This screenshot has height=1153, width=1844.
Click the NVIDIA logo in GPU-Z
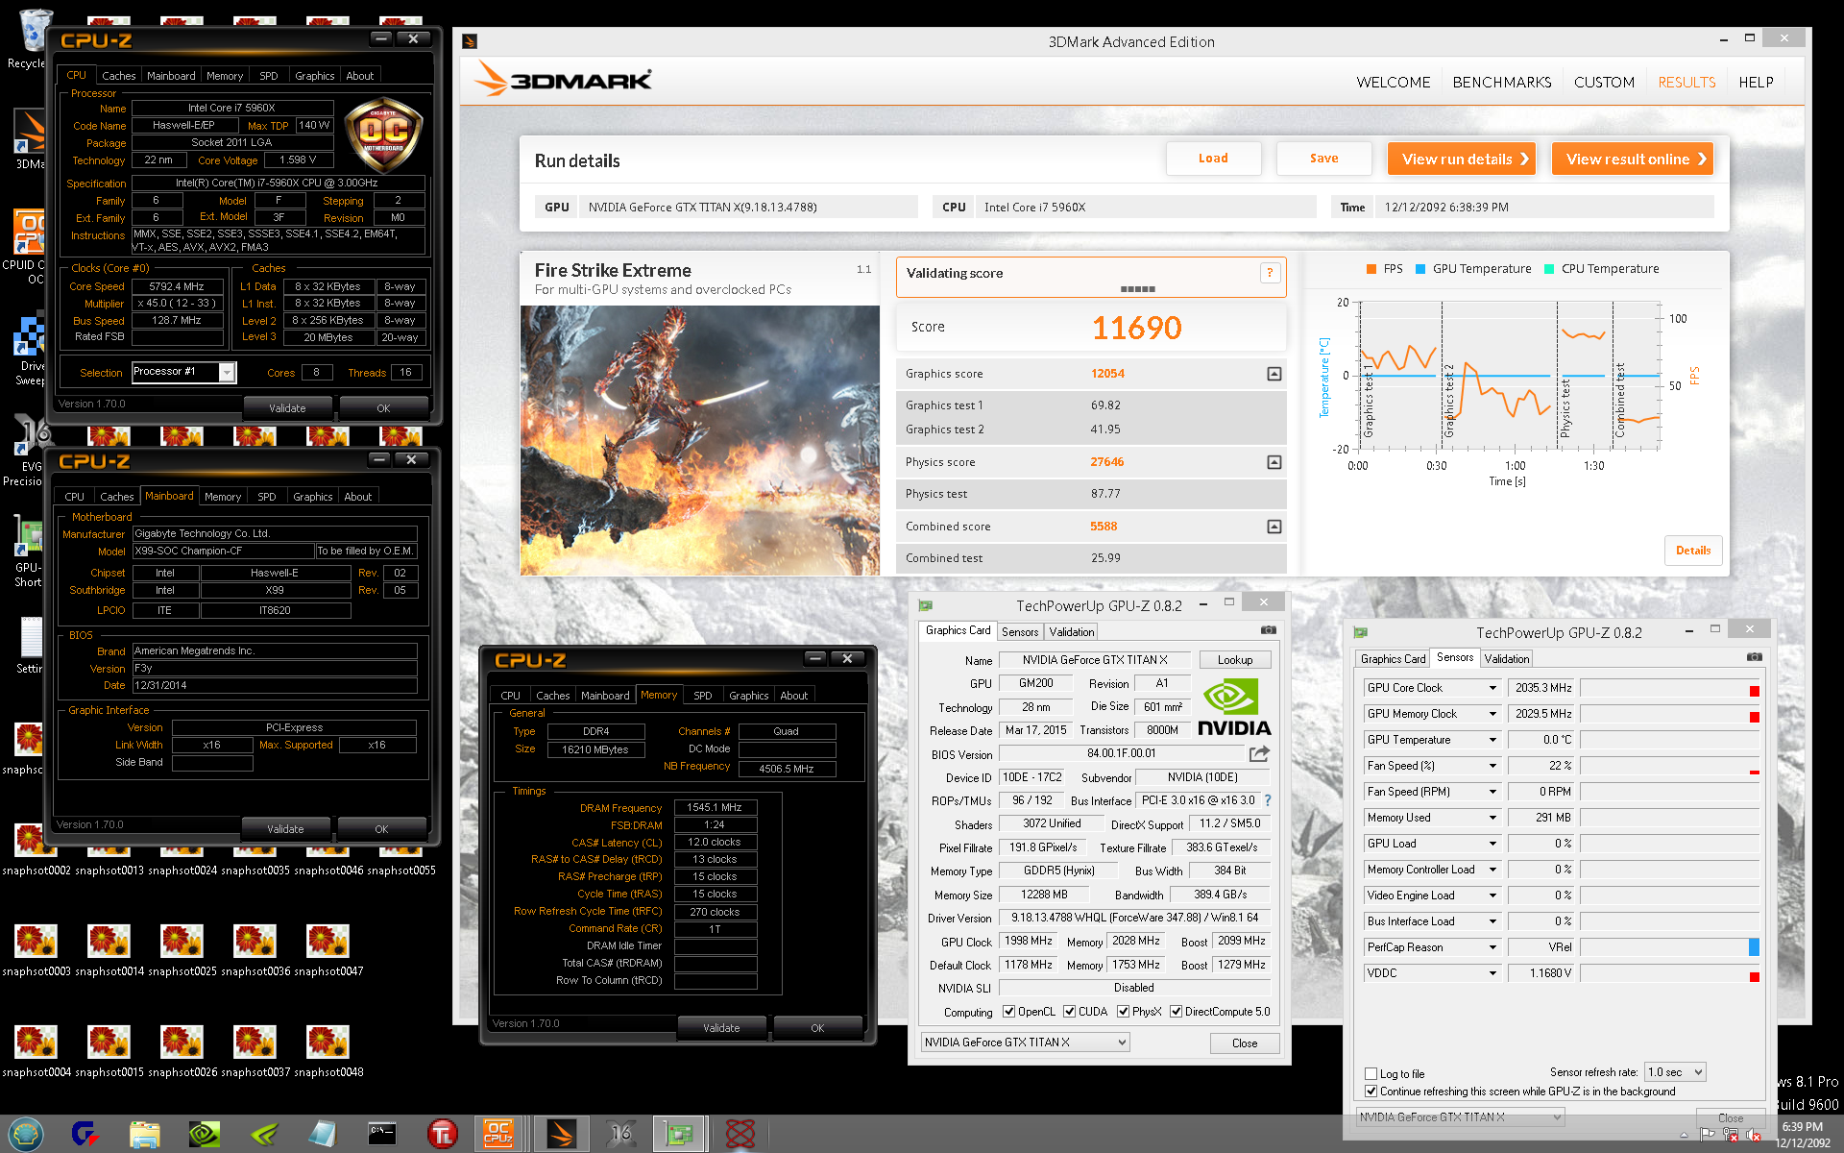(x=1233, y=708)
